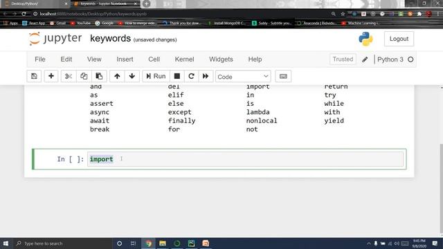443x249 pixels.
Task: Copy selected cells icon
Action: point(84,76)
